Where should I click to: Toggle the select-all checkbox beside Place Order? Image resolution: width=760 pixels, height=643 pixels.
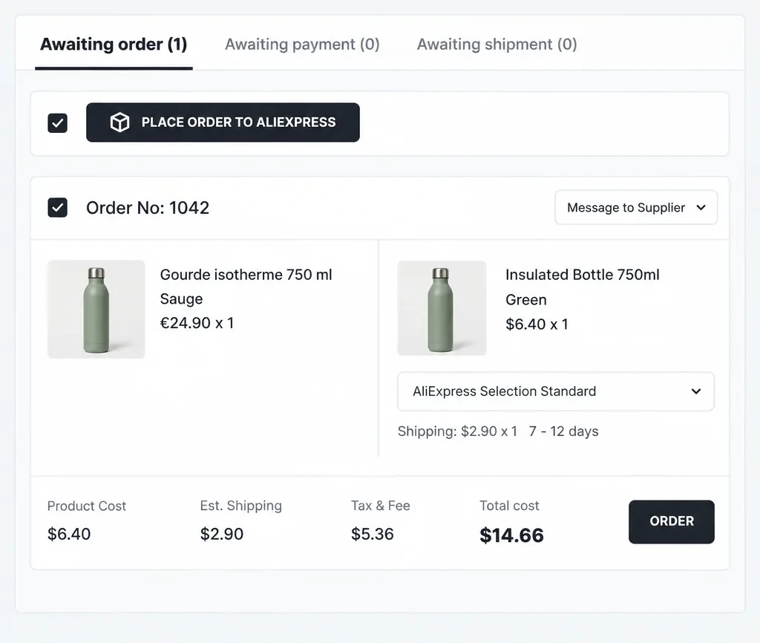point(58,123)
